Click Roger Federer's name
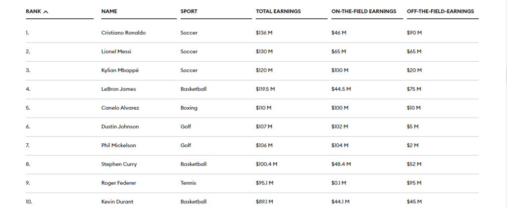Image resolution: width=507 pixels, height=208 pixels. pos(119,183)
